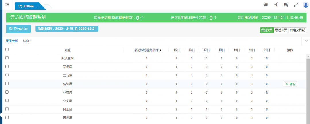Sort by 信访即将逾期信件 column arrow
Screen dimensions: 310x124
(160, 50)
